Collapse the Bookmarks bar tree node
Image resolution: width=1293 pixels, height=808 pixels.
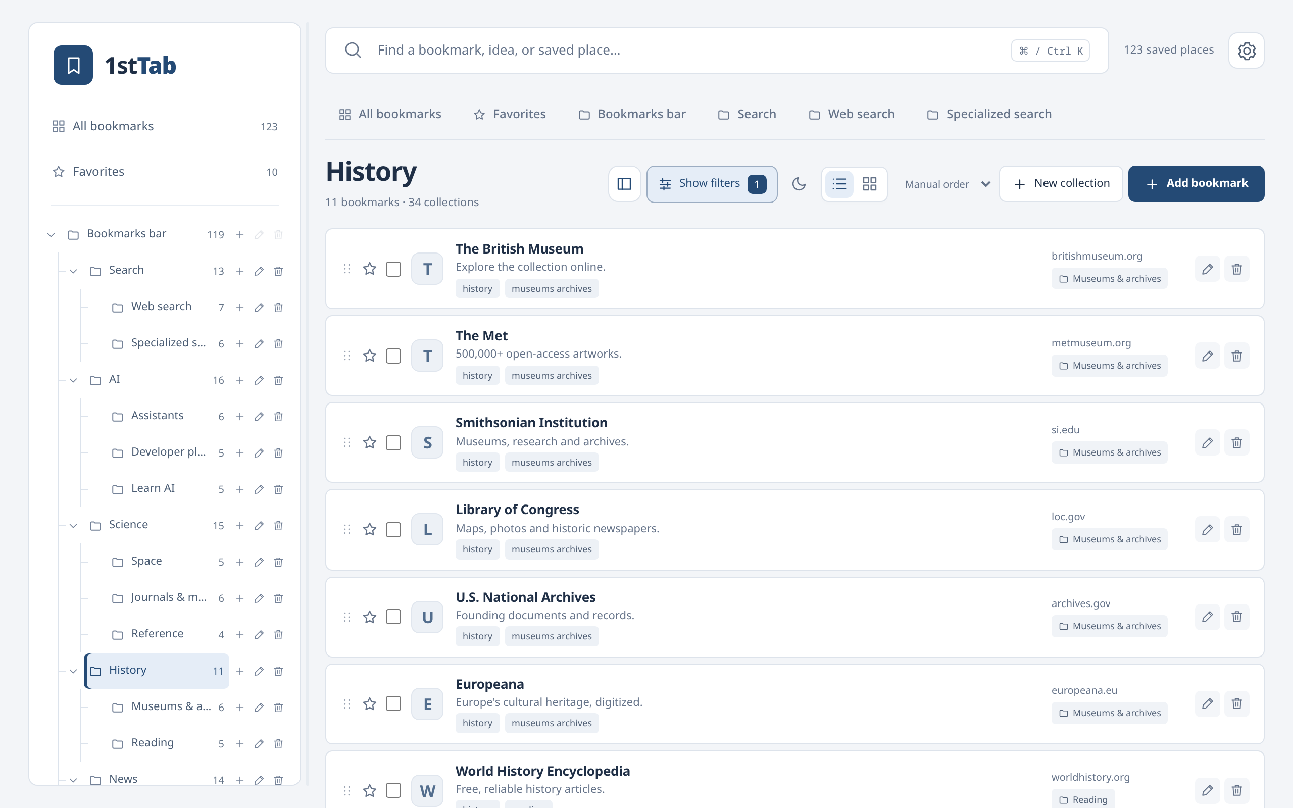52,235
